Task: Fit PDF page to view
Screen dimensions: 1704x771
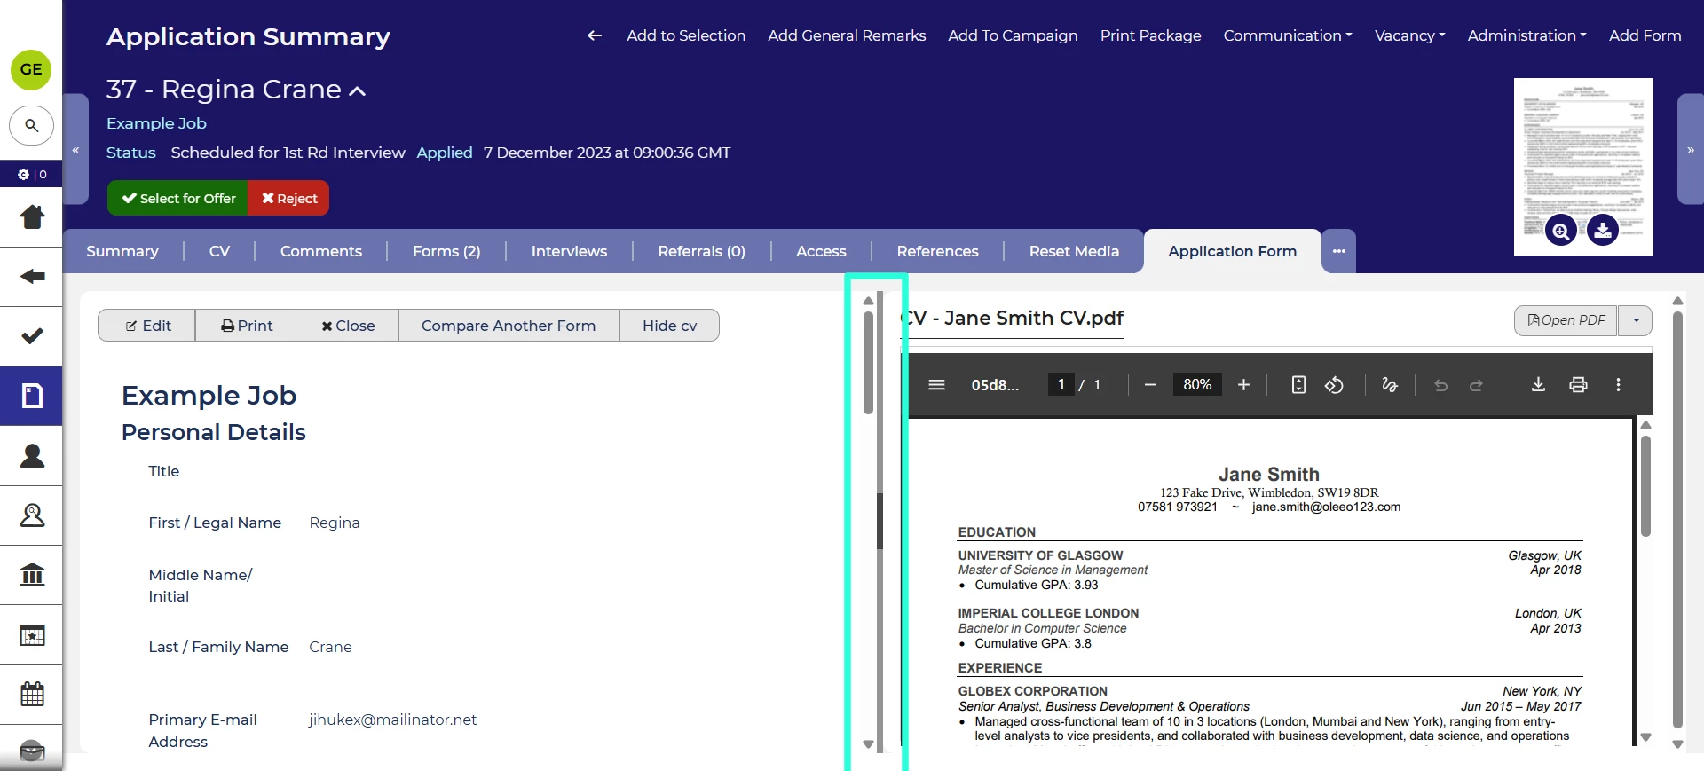Action: pos(1298,385)
